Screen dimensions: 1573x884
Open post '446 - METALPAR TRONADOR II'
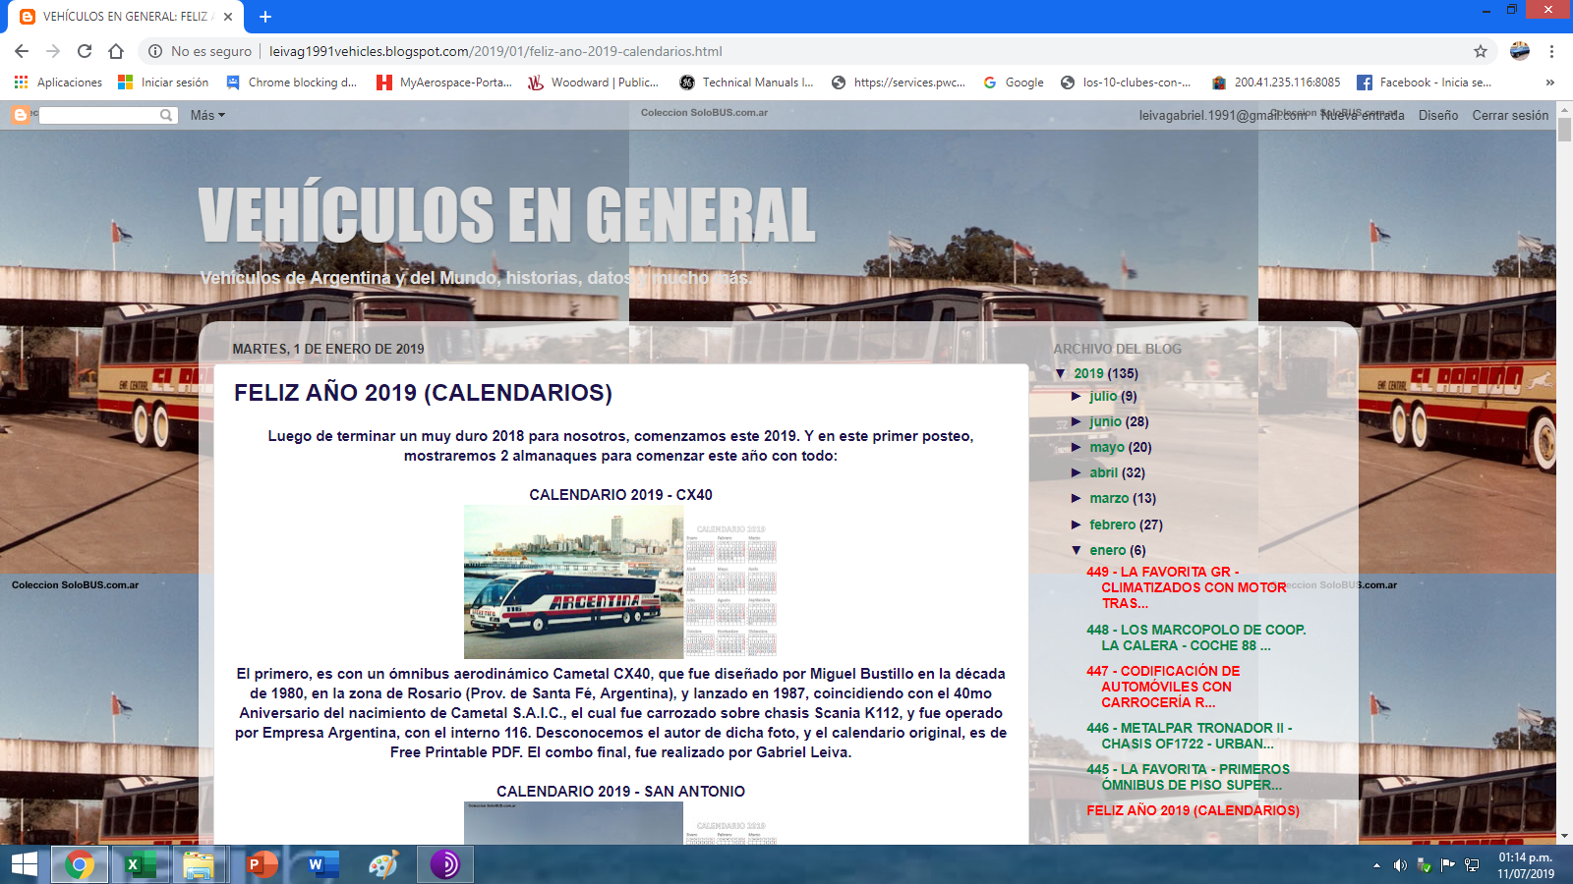(x=1190, y=736)
